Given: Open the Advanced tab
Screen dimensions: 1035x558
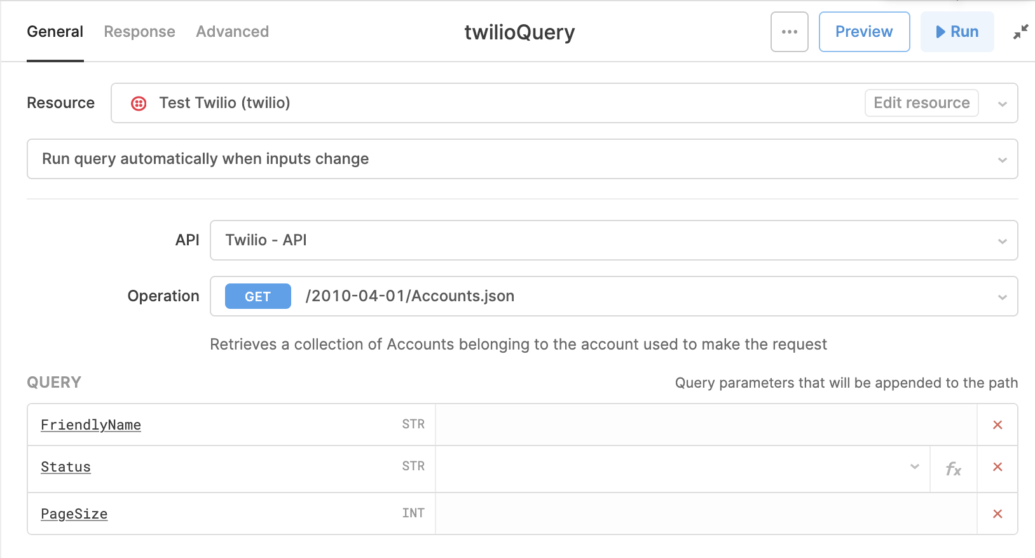Looking at the screenshot, I should click(232, 32).
